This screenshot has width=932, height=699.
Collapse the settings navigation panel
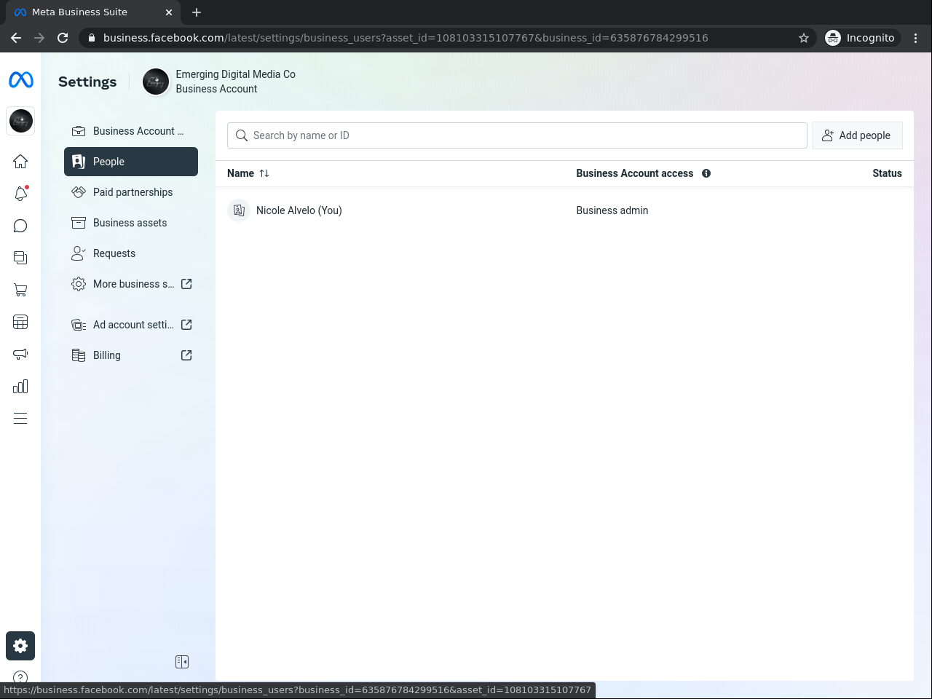(182, 662)
